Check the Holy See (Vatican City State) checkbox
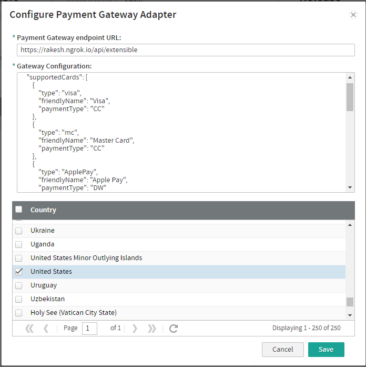 click(19, 313)
